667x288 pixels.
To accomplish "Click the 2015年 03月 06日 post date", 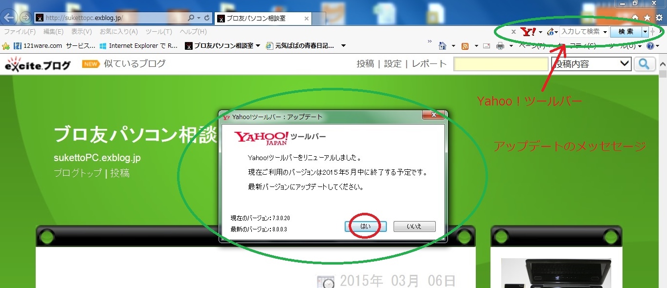I will (398, 281).
